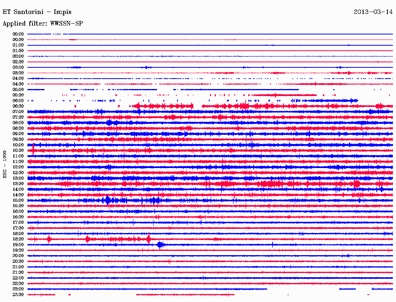Select the 03:00 time label
This screenshot has width=396, height=302.
click(x=18, y=67)
